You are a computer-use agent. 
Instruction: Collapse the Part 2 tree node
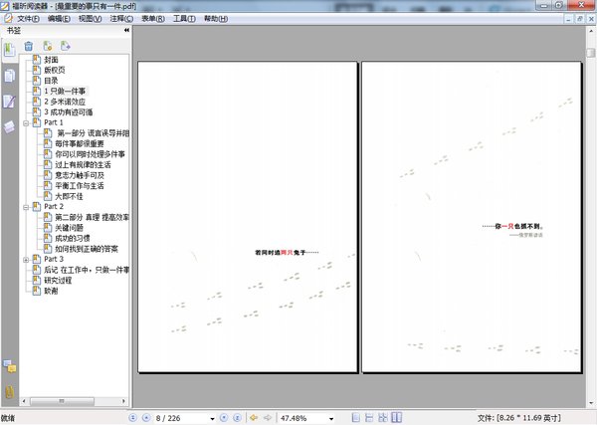[26, 207]
